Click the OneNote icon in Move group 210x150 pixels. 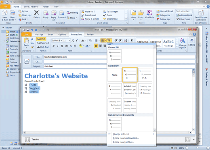[x=149, y=15]
